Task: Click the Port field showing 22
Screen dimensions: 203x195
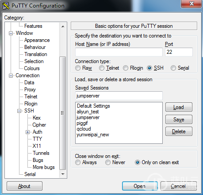Action: coord(179,52)
